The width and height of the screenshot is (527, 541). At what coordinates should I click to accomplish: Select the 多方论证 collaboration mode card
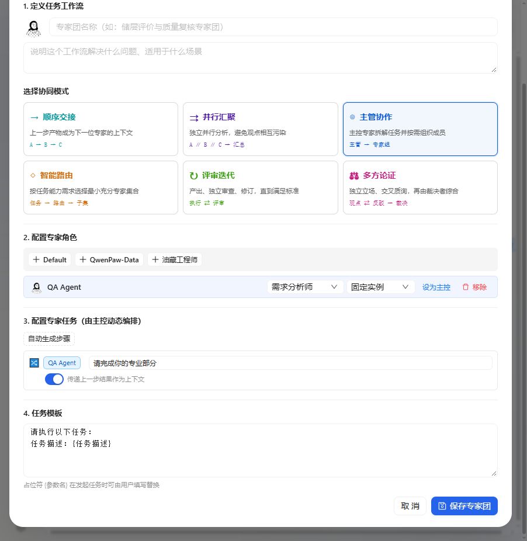pyautogui.click(x=420, y=188)
